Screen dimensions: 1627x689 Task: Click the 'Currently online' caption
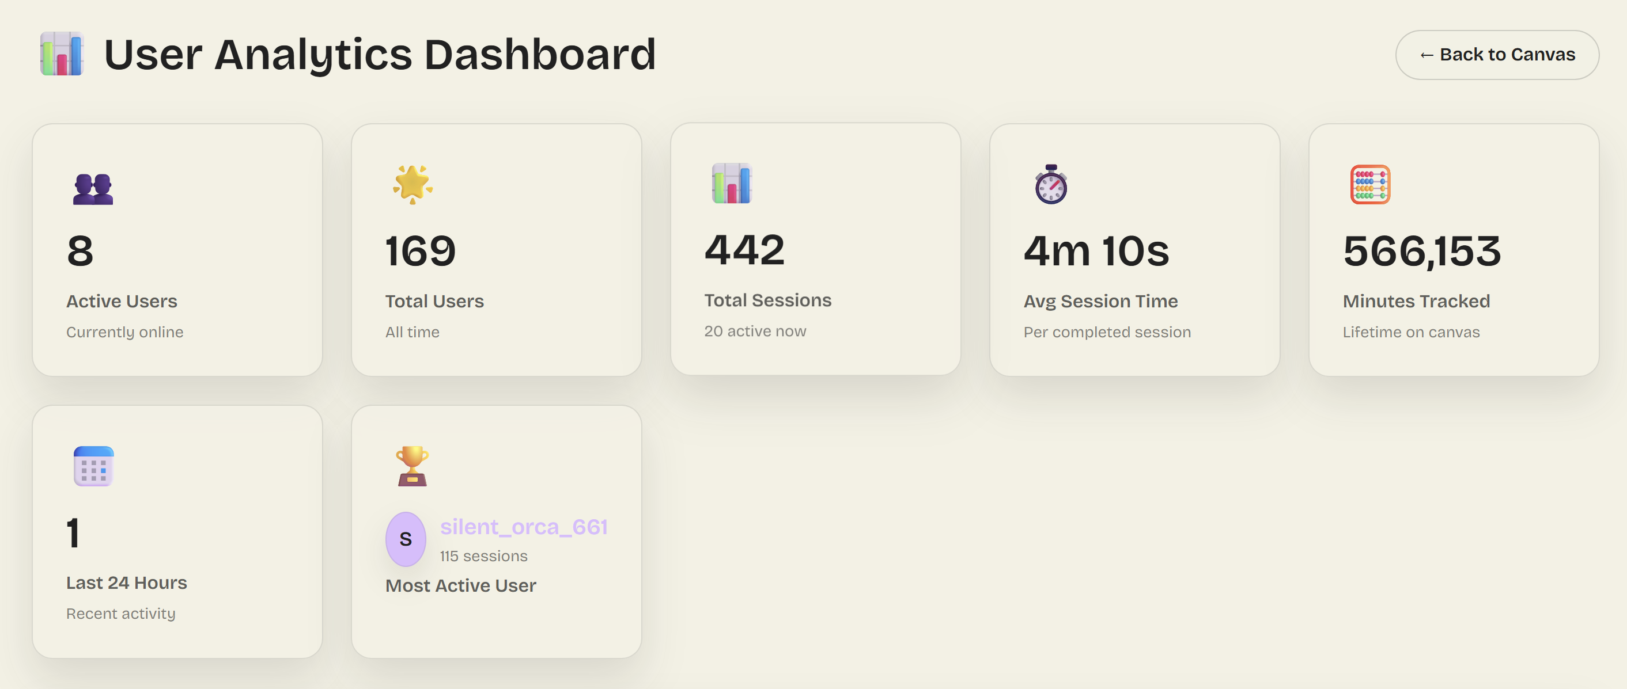(124, 332)
